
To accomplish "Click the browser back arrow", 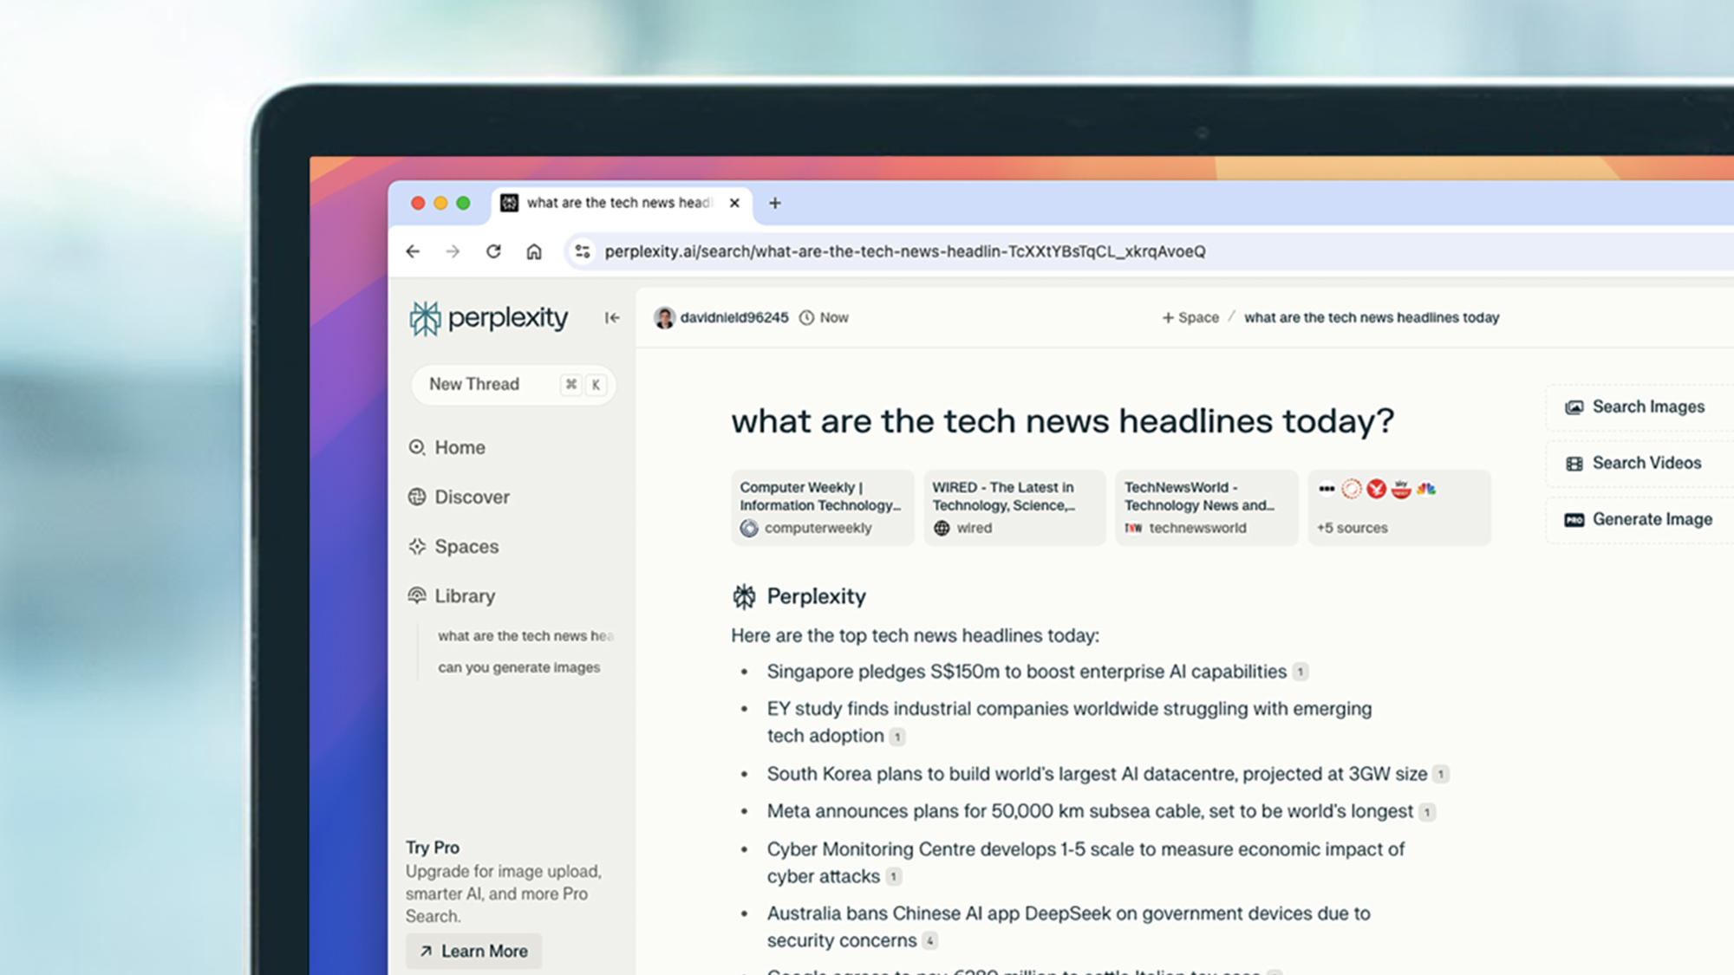I will tap(413, 251).
